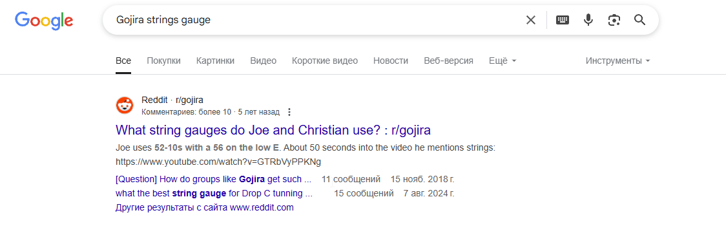The image size is (726, 235).
Task: Click the '15 сообщений' text
Action: point(364,193)
